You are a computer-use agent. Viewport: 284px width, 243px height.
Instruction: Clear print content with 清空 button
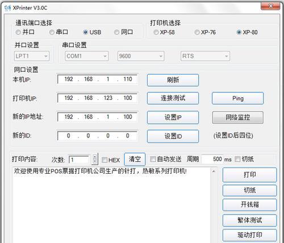tap(135, 159)
